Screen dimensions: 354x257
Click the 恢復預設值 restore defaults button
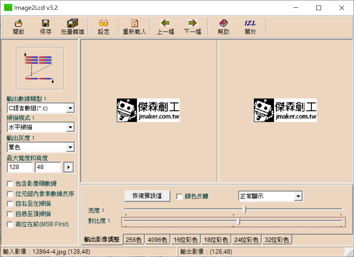pos(147,196)
